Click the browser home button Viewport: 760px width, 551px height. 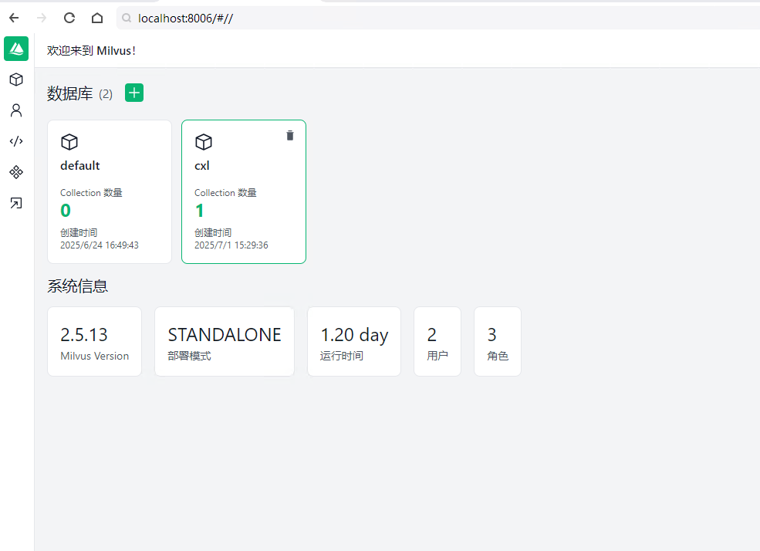tap(97, 18)
